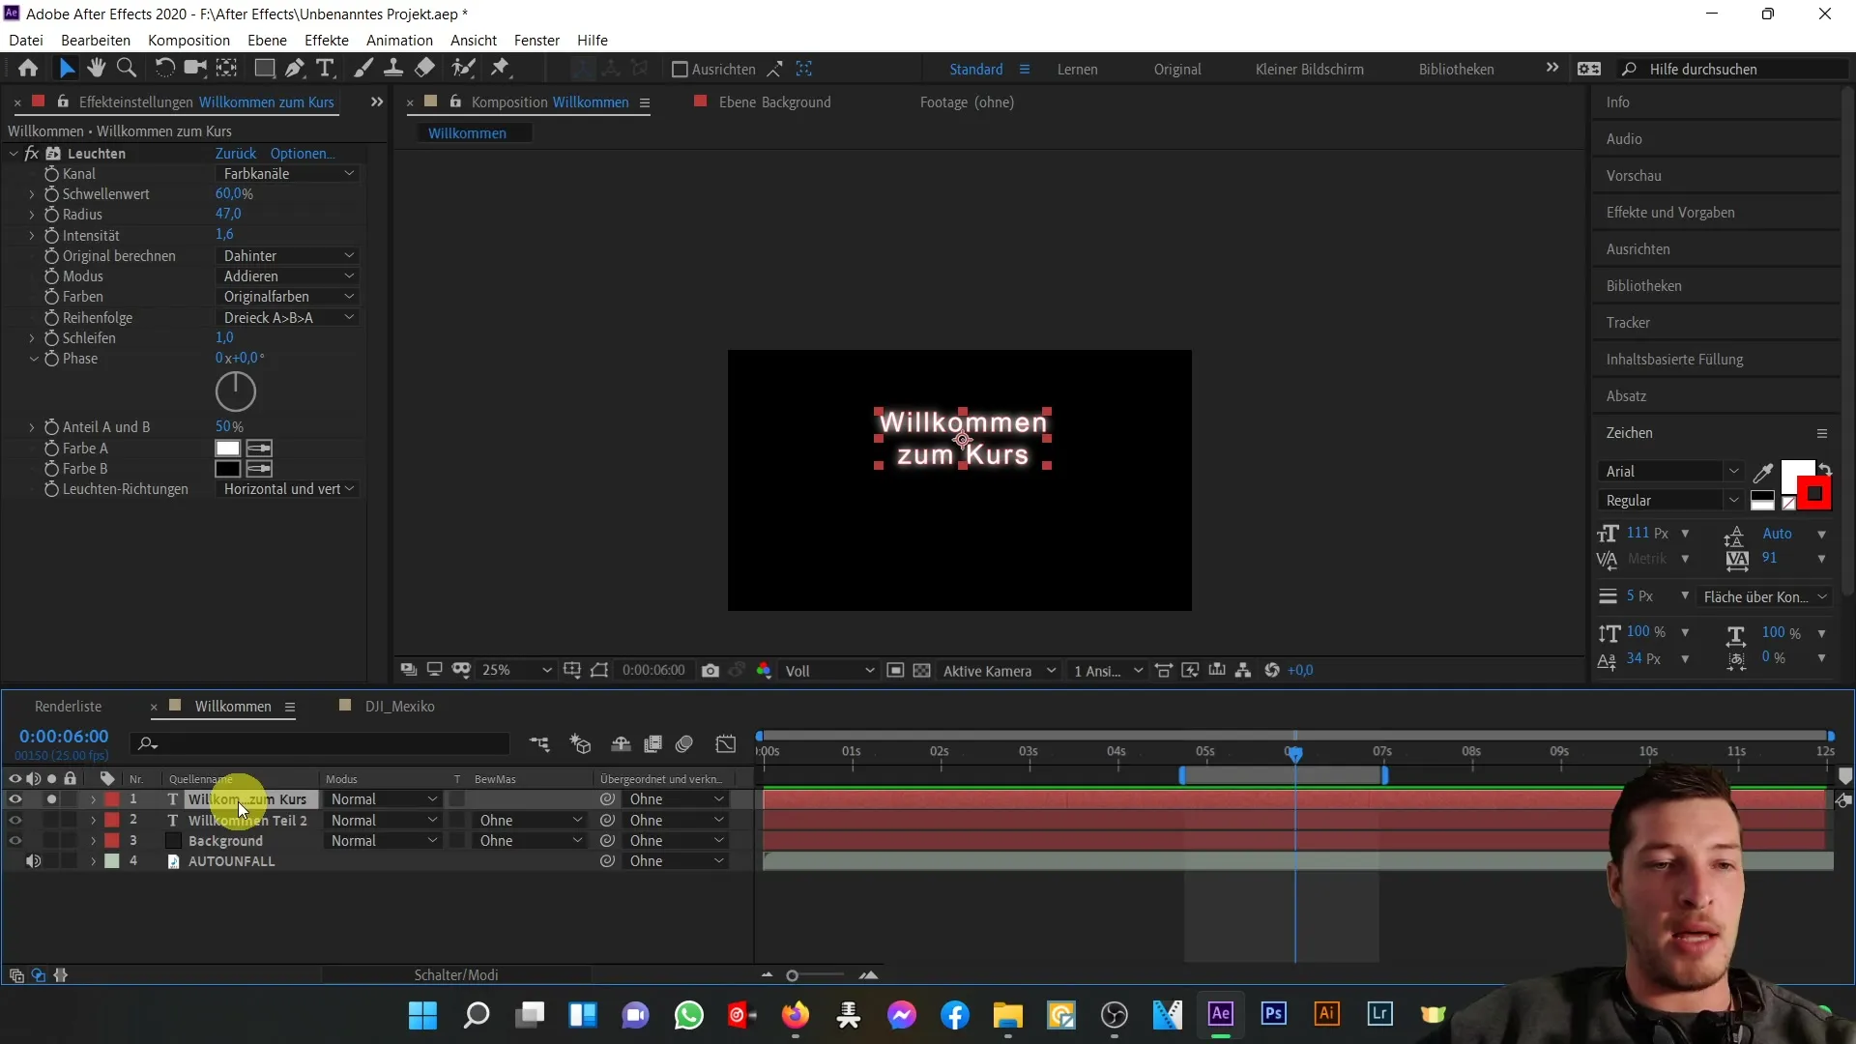Toggle visibility of Background layer
The height and width of the screenshot is (1044, 1856).
tap(14, 841)
